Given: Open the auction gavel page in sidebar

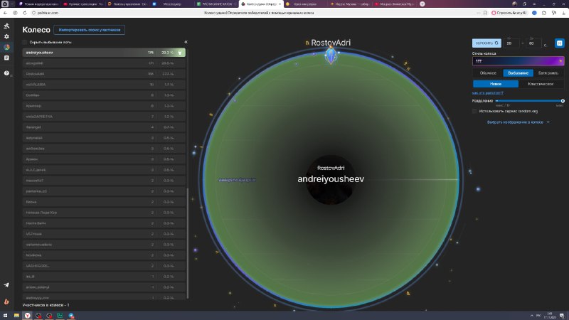Looking at the screenshot, I should [x=6, y=26].
